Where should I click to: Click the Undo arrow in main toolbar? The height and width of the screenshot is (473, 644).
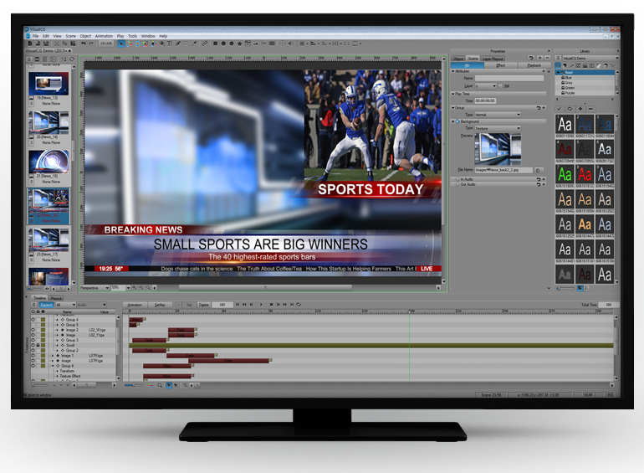84,44
